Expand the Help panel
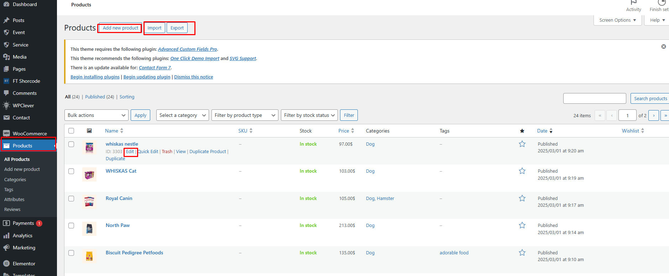The image size is (669, 276). click(x=657, y=20)
